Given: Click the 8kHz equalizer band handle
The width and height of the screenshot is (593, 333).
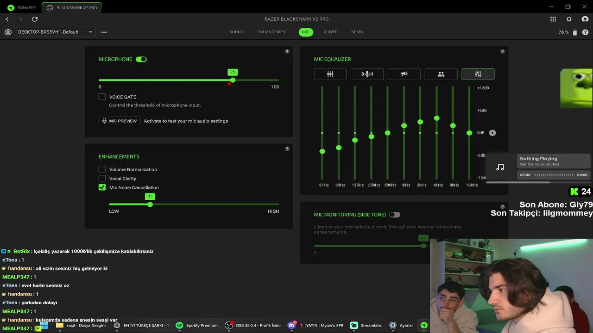Looking at the screenshot, I should tap(453, 125).
